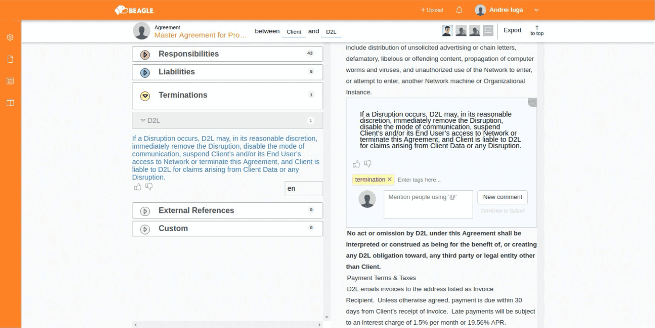The image size is (655, 328).
Task: Expand the Liabilities section
Action: (x=145, y=73)
